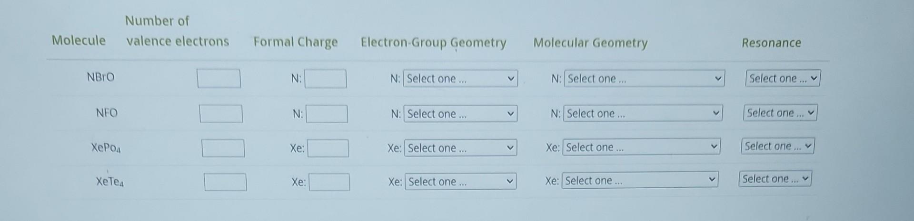
Task: Click the XePo4 formal charge Xe field
Action: [328, 148]
